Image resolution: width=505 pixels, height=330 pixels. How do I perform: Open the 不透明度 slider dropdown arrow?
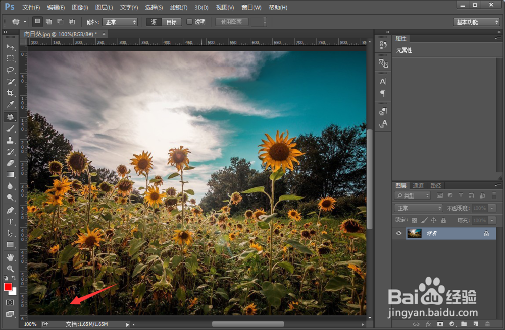point(492,208)
